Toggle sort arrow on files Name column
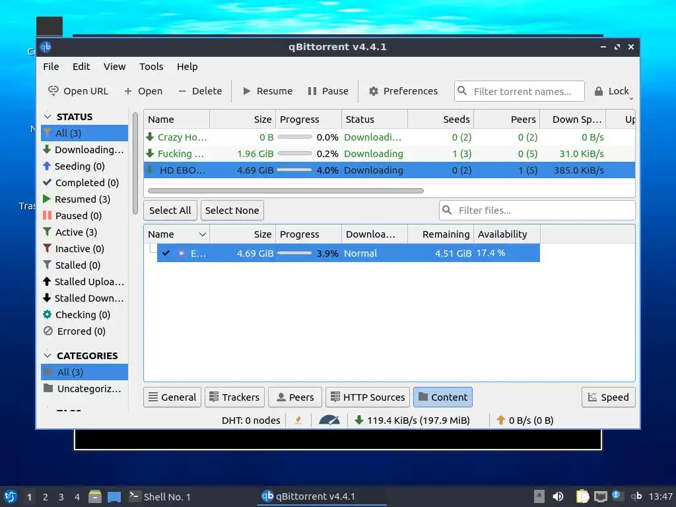The width and height of the screenshot is (676, 507). (202, 234)
